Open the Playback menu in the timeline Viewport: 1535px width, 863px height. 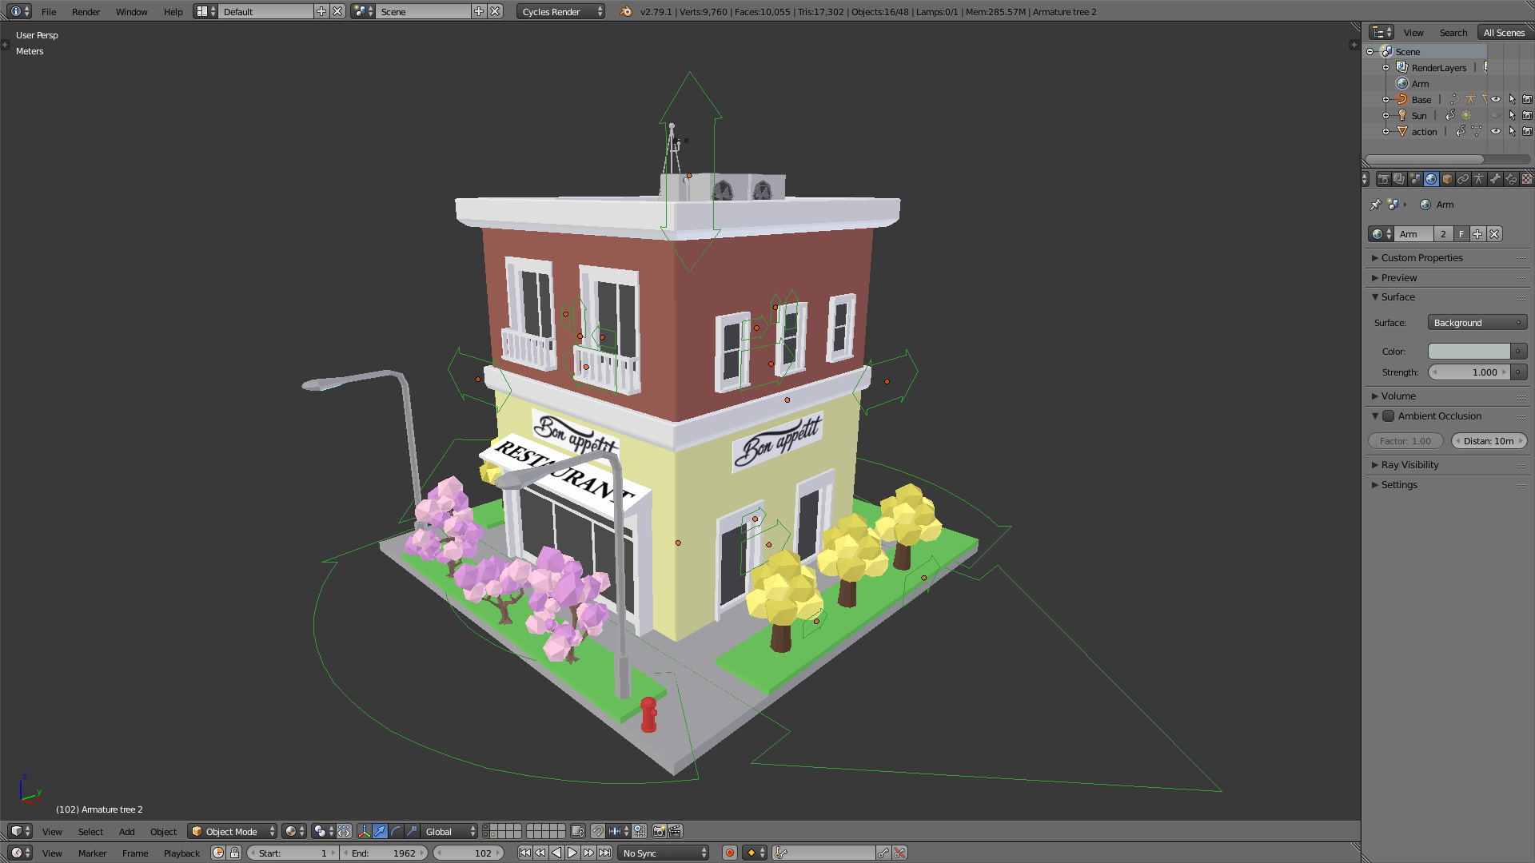point(181,853)
